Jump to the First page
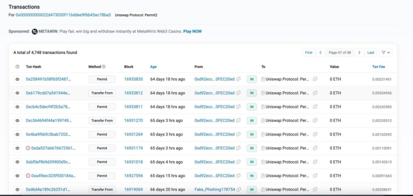This screenshot has height=196, width=413. click(x=308, y=53)
